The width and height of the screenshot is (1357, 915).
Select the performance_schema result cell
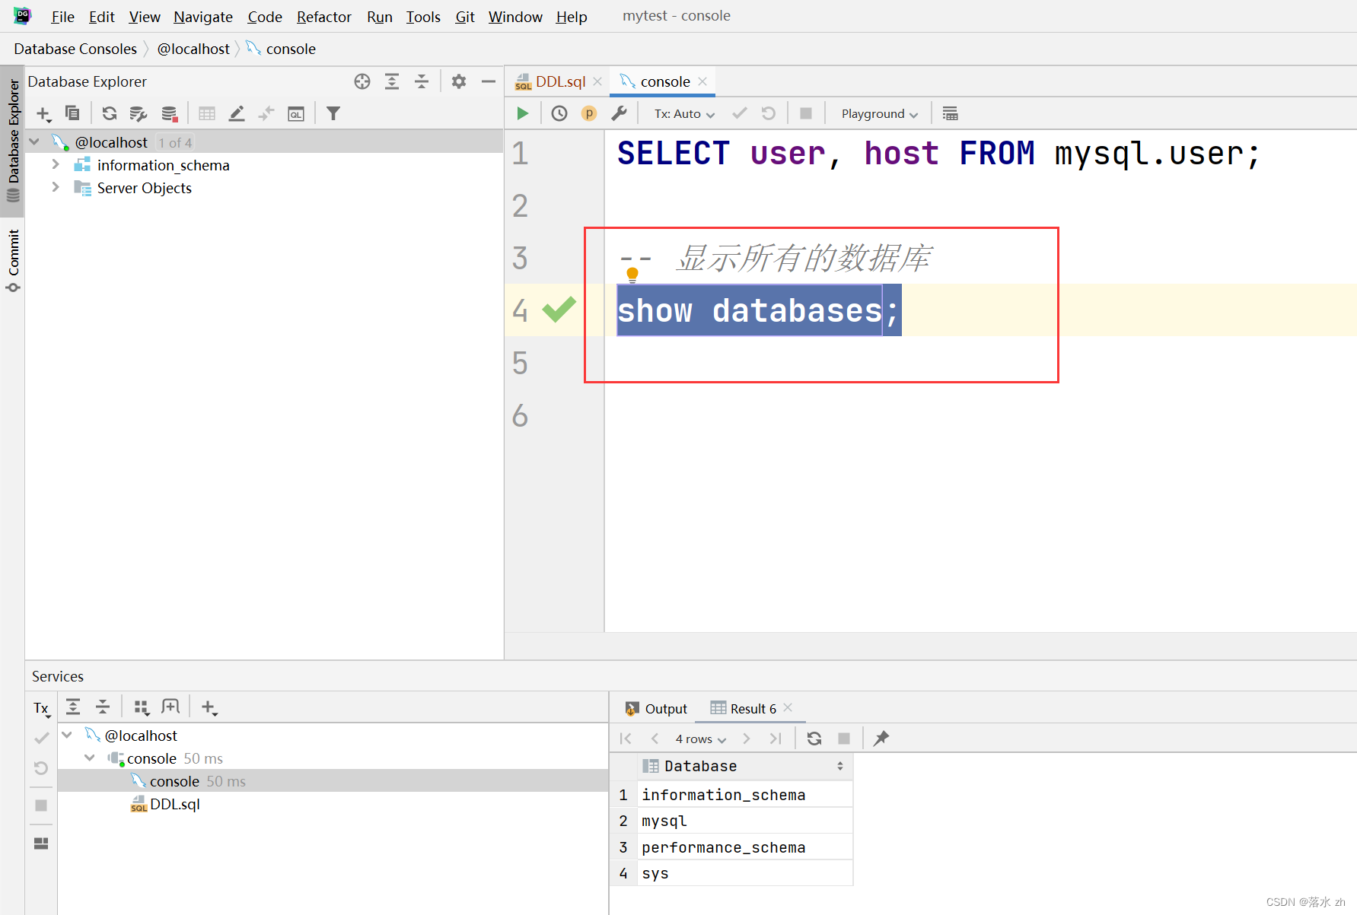coord(745,847)
